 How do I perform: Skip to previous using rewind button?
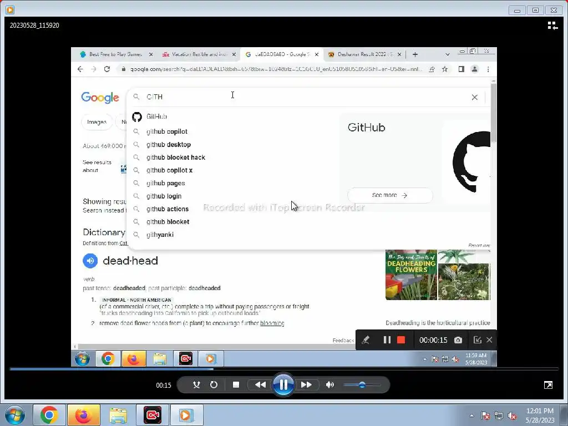[x=260, y=385]
